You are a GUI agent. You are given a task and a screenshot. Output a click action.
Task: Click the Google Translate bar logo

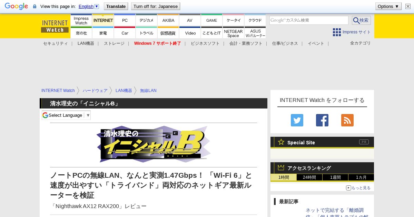[16, 6]
